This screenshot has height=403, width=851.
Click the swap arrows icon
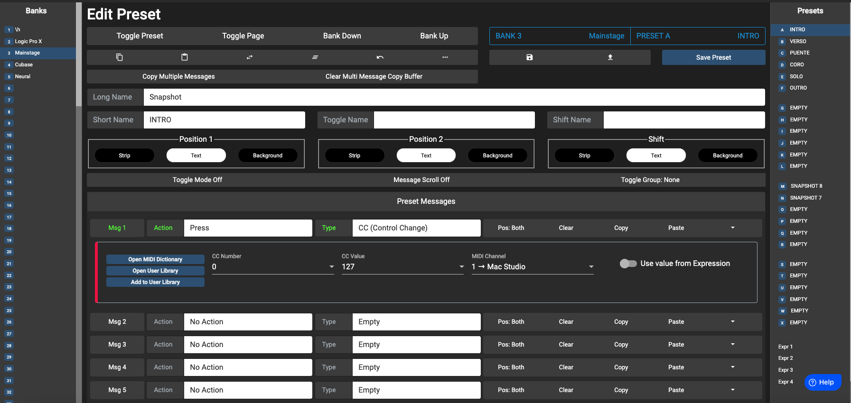[x=250, y=57]
